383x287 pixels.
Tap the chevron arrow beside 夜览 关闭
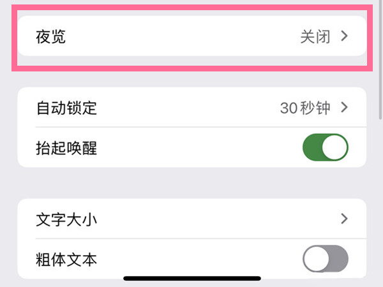[x=345, y=36]
